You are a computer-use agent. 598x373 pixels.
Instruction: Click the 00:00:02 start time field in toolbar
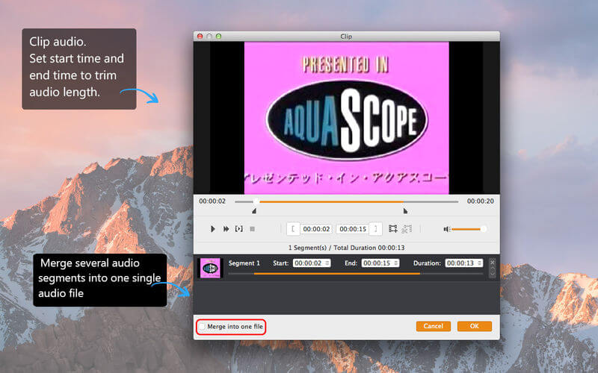tap(316, 229)
